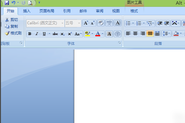This screenshot has height=123, width=185.
Task: Toggle character shading with gray A icon
Action: pos(109,34)
